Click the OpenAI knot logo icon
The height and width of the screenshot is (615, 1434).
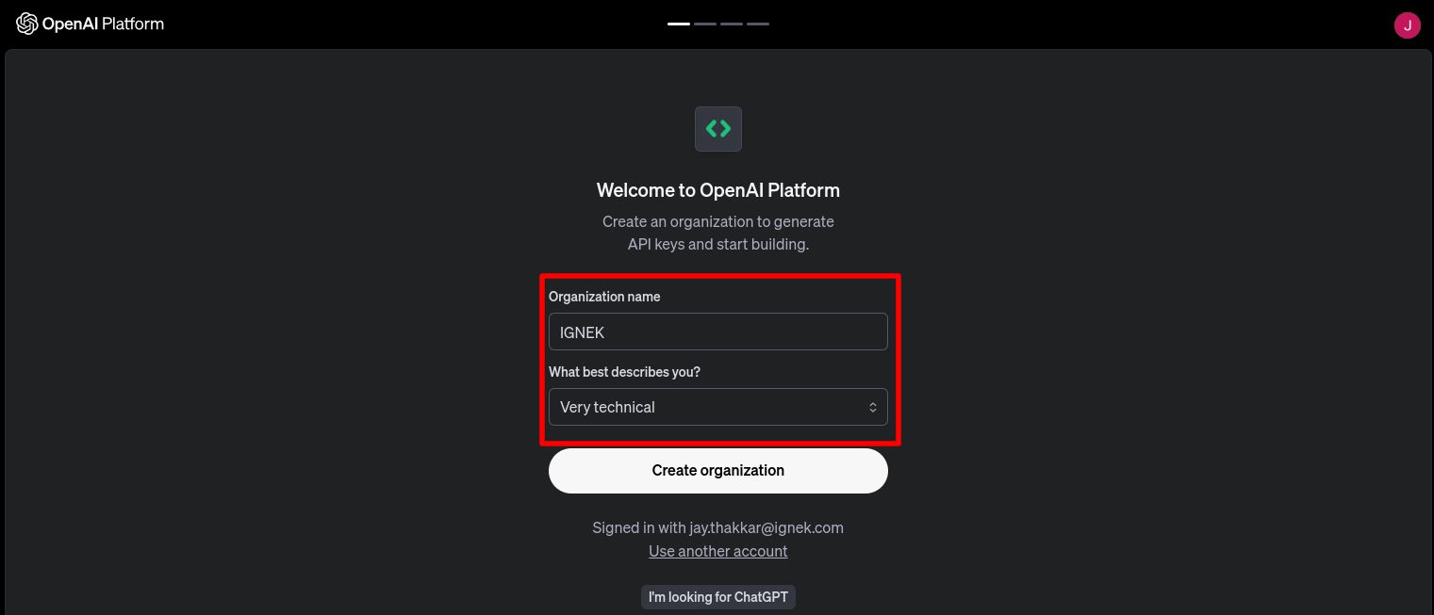(26, 24)
